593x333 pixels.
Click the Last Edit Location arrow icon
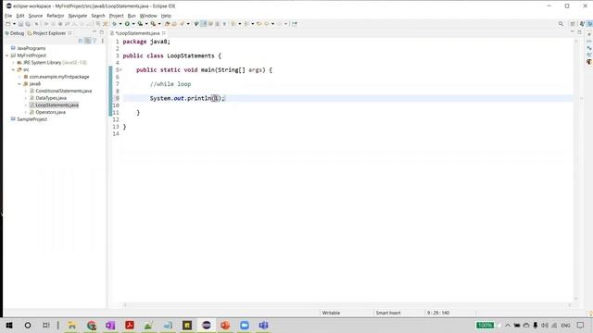pos(259,24)
